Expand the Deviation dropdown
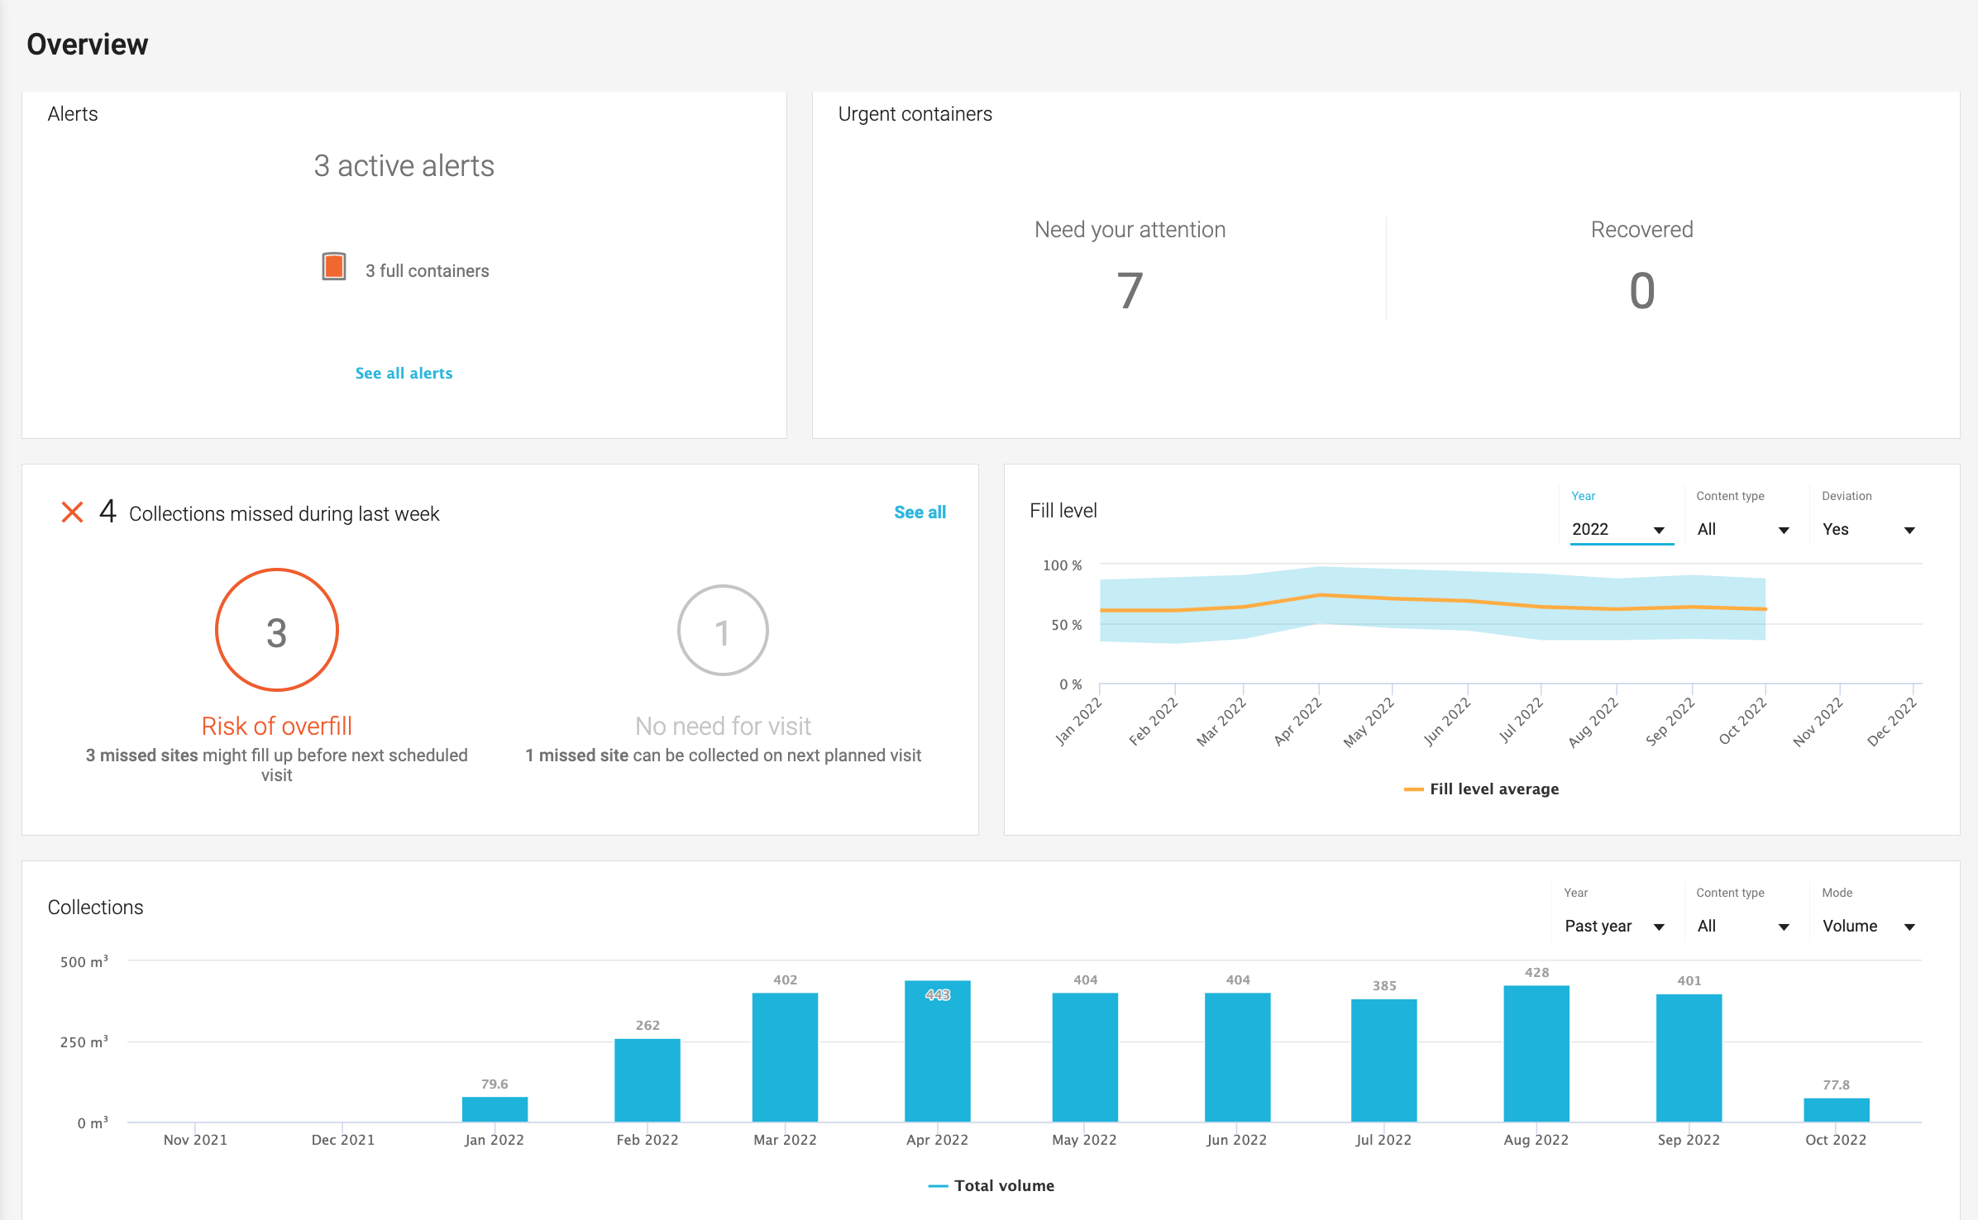Viewport: 1978px width, 1220px height. pyautogui.click(x=1868, y=530)
